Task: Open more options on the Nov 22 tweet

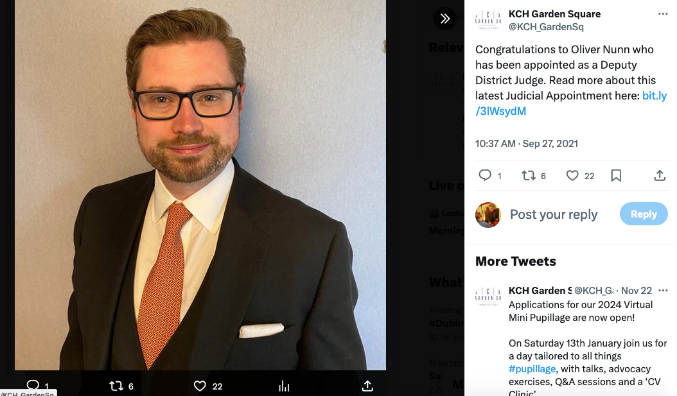Action: [x=663, y=290]
